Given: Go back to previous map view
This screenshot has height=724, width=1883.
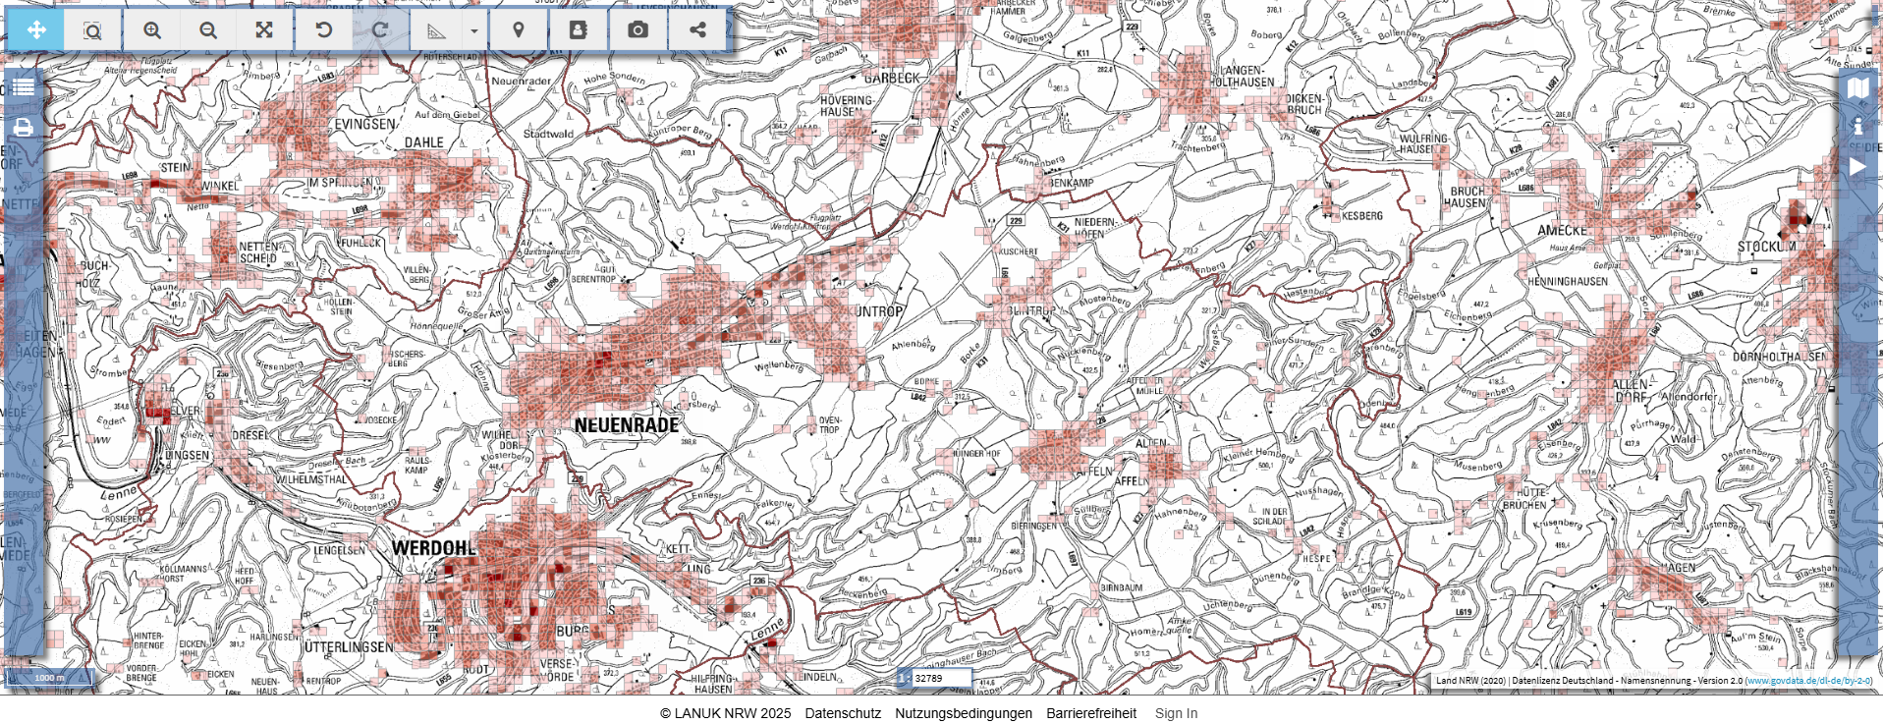Looking at the screenshot, I should 323,29.
